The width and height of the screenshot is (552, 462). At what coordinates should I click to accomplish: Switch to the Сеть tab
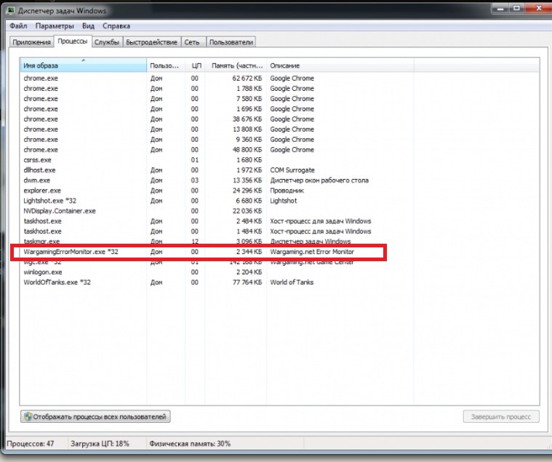tap(192, 42)
